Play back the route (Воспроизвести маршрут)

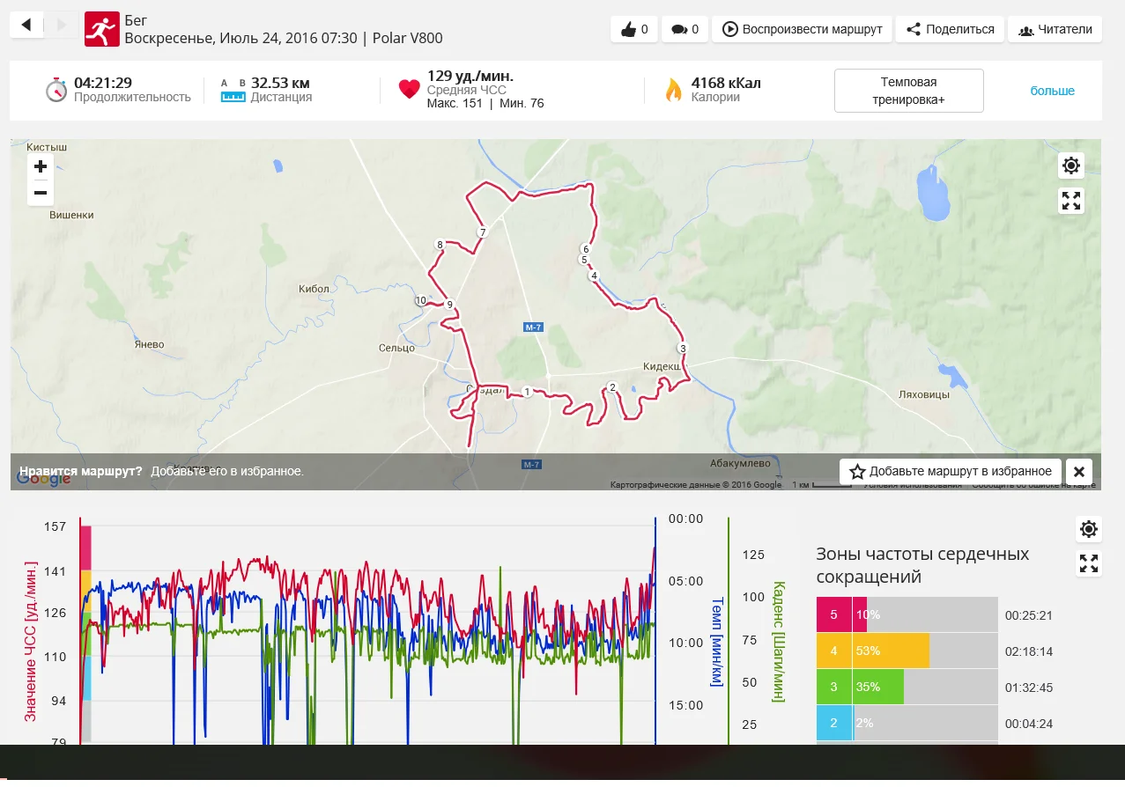[802, 29]
